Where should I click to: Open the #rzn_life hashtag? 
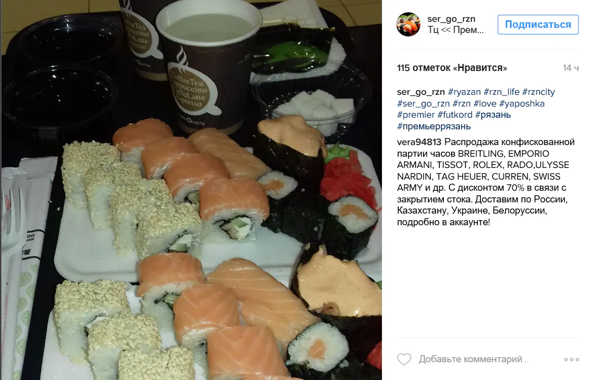(x=502, y=92)
